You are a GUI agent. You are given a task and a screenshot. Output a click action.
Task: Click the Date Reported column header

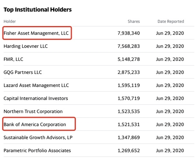point(171,21)
